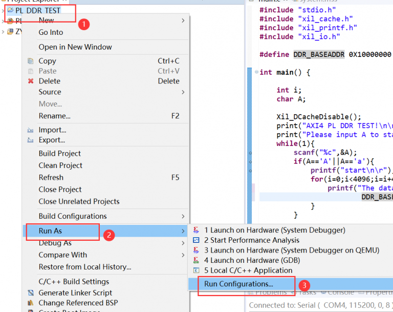The height and width of the screenshot is (312, 393).
Task: Click Start Performance Analysis icon
Action: click(x=196, y=240)
